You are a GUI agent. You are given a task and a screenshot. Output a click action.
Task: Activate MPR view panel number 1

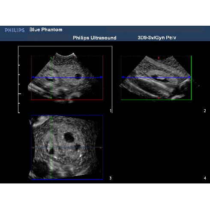(x=65, y=79)
